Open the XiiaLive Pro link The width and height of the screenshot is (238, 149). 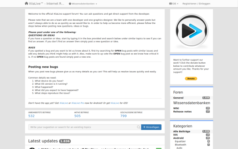[78, 103]
